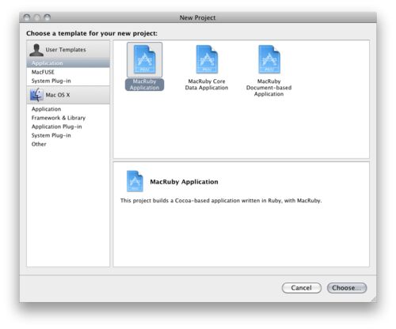Select the MacRuby Document-based Application icon

point(269,59)
